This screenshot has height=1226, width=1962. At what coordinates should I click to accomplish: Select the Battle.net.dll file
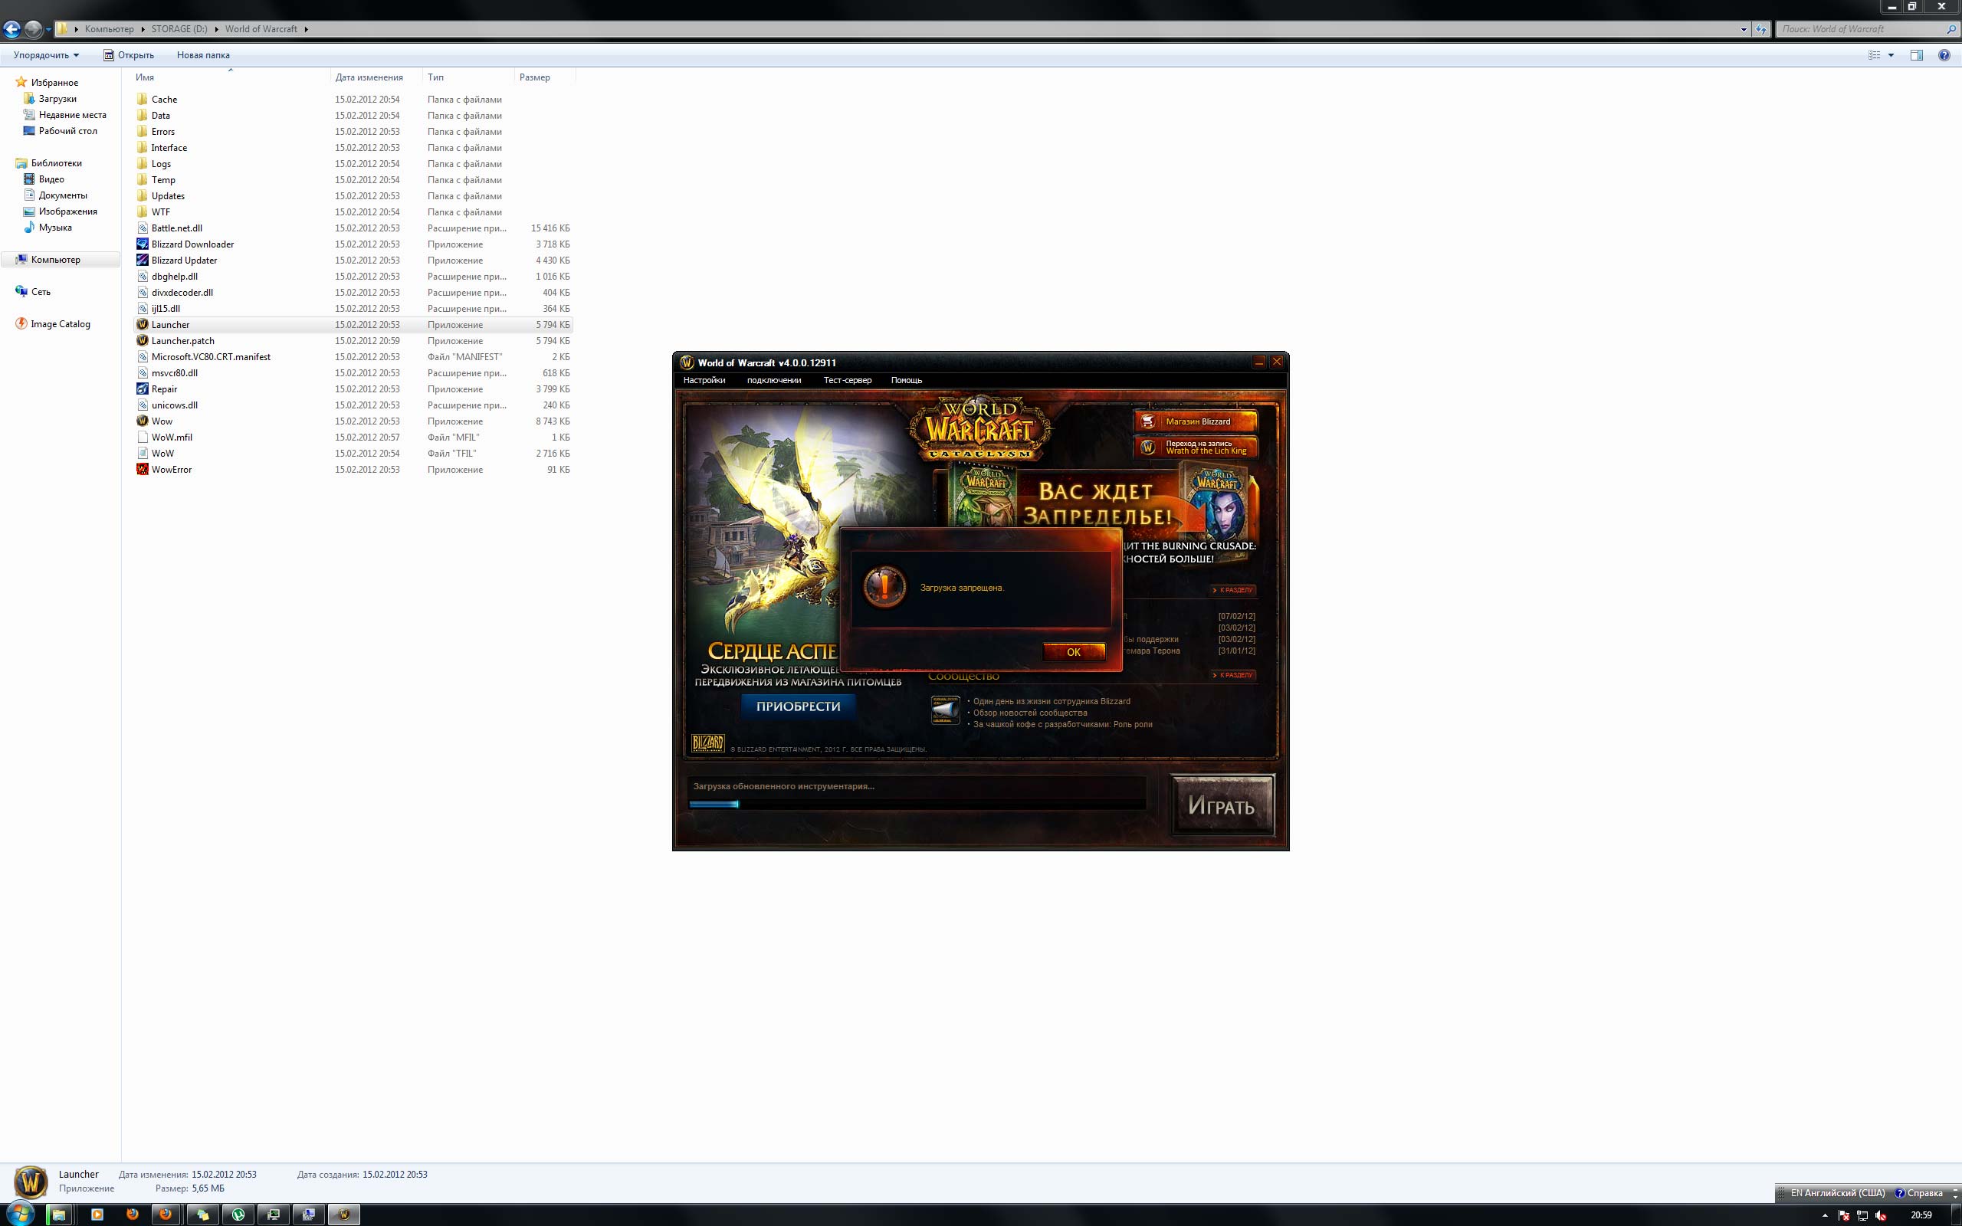(177, 228)
